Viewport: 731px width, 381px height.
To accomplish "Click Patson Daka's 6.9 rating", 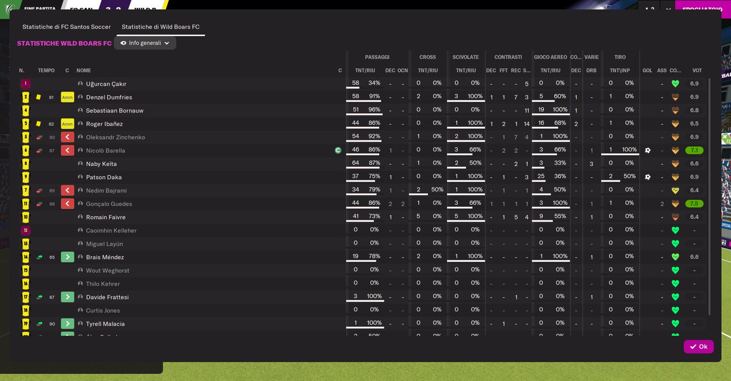I will (x=694, y=177).
